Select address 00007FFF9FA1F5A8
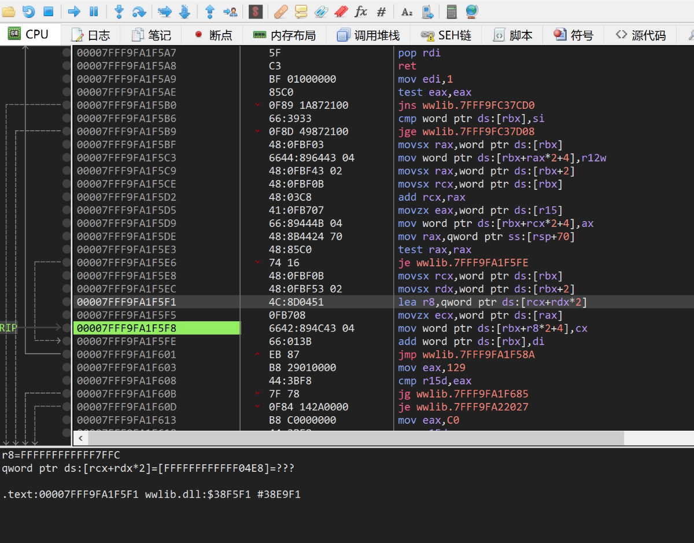694x543 pixels. [127, 66]
